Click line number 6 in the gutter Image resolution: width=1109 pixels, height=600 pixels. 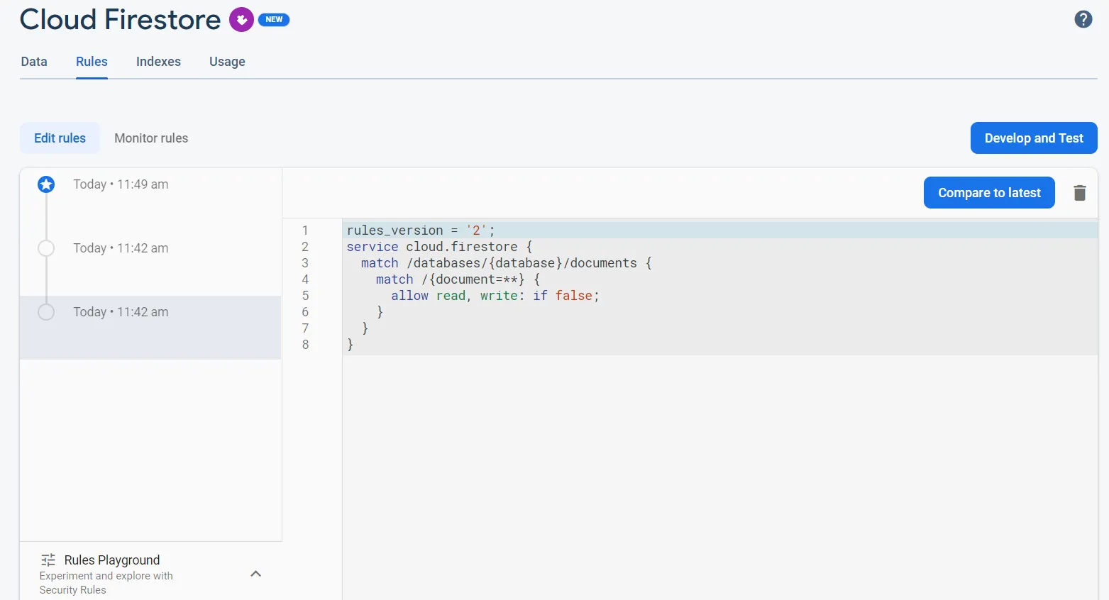pos(305,312)
